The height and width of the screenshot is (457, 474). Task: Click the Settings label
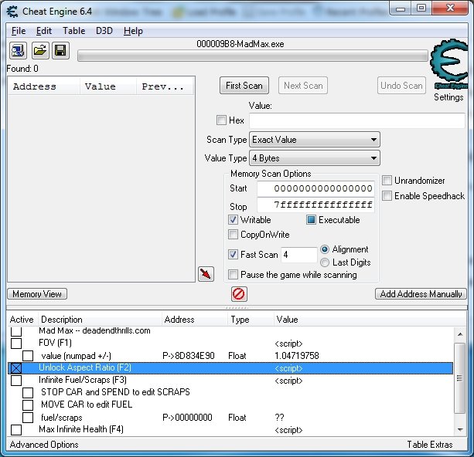click(448, 97)
